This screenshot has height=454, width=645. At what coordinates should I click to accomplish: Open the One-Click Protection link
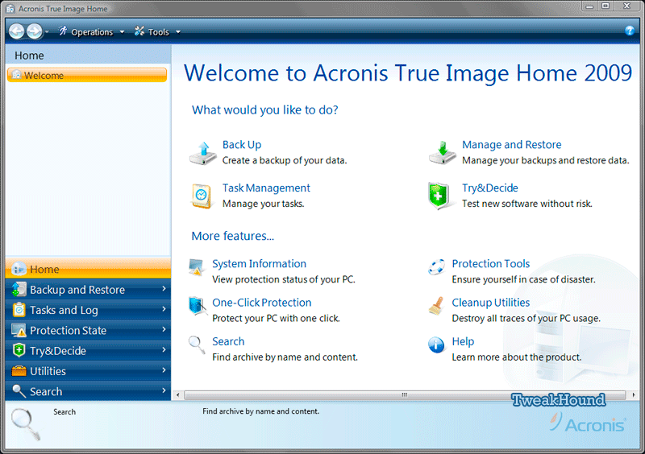(x=261, y=303)
